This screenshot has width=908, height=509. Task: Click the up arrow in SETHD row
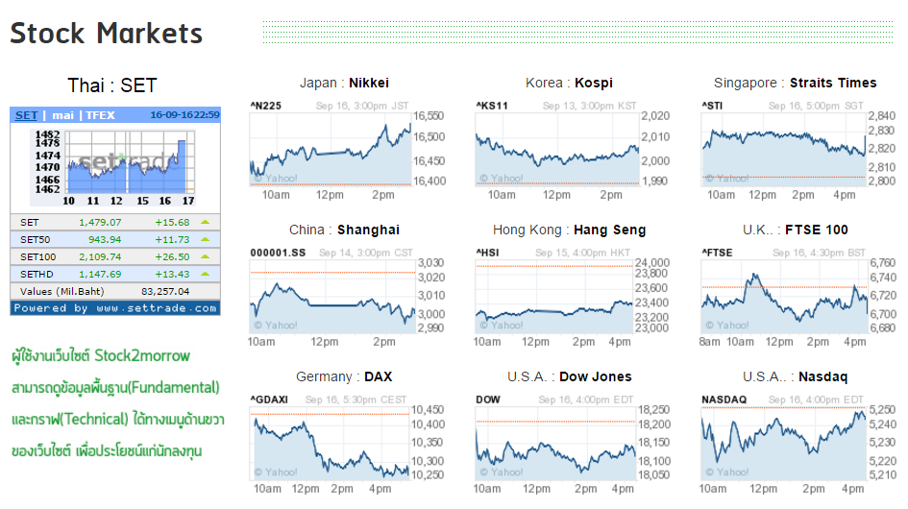204,274
